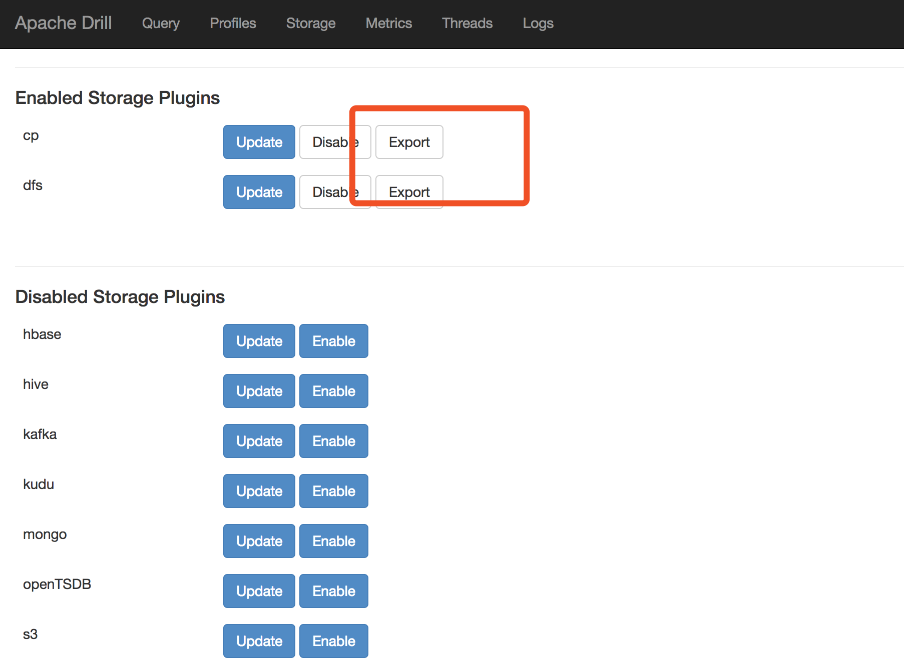Update the kafka plugin settings
904x658 pixels.
point(259,441)
